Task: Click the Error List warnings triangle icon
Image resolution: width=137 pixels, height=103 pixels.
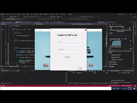Action: [x=90, y=71]
